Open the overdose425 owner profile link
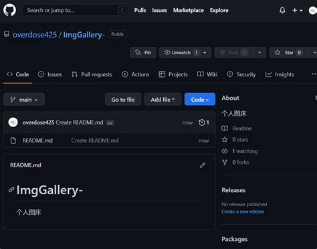Screen dimensions: 317x249 (x=35, y=35)
